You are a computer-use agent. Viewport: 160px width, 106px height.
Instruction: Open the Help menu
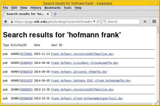click(78, 8)
